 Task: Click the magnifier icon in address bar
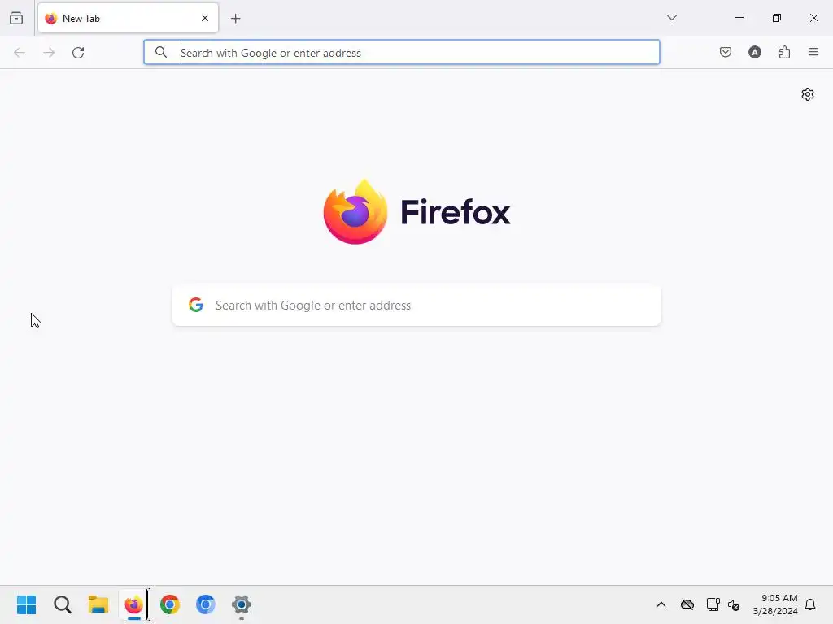[161, 52]
